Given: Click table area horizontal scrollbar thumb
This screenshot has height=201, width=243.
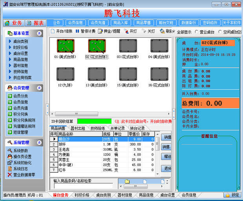Looking at the screenshot, I should point(77,114).
